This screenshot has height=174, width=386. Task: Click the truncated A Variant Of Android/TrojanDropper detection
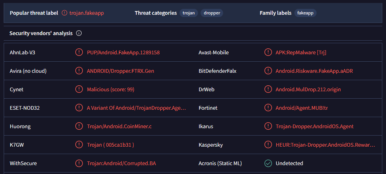pyautogui.click(x=136, y=108)
